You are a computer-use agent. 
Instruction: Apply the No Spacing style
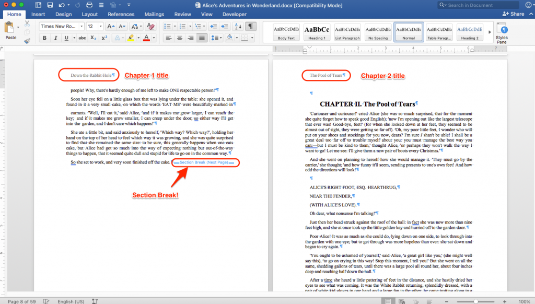click(378, 32)
